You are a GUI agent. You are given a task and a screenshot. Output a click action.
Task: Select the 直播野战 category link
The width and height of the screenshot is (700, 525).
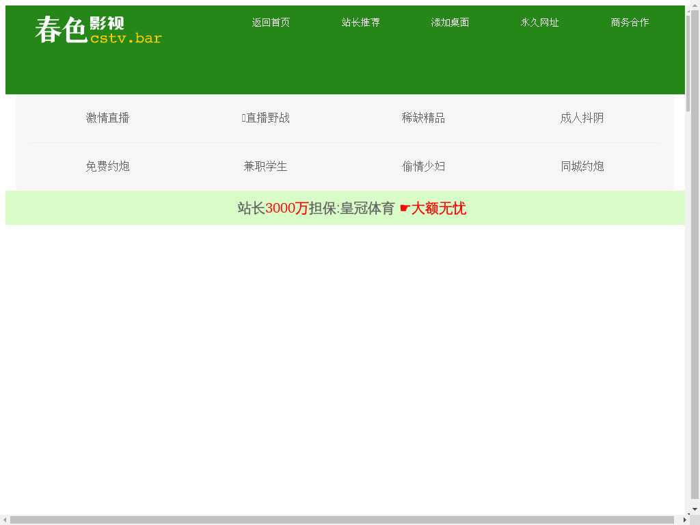pos(266,118)
